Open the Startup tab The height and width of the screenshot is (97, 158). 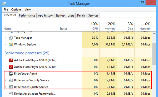click(x=60, y=16)
